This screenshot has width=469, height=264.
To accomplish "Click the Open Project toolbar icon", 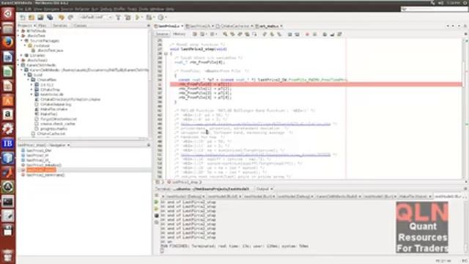I will coord(40,18).
